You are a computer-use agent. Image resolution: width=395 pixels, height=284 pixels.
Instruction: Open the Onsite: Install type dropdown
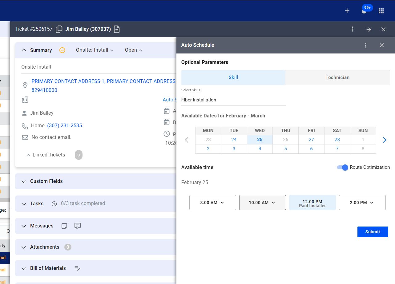click(x=95, y=50)
